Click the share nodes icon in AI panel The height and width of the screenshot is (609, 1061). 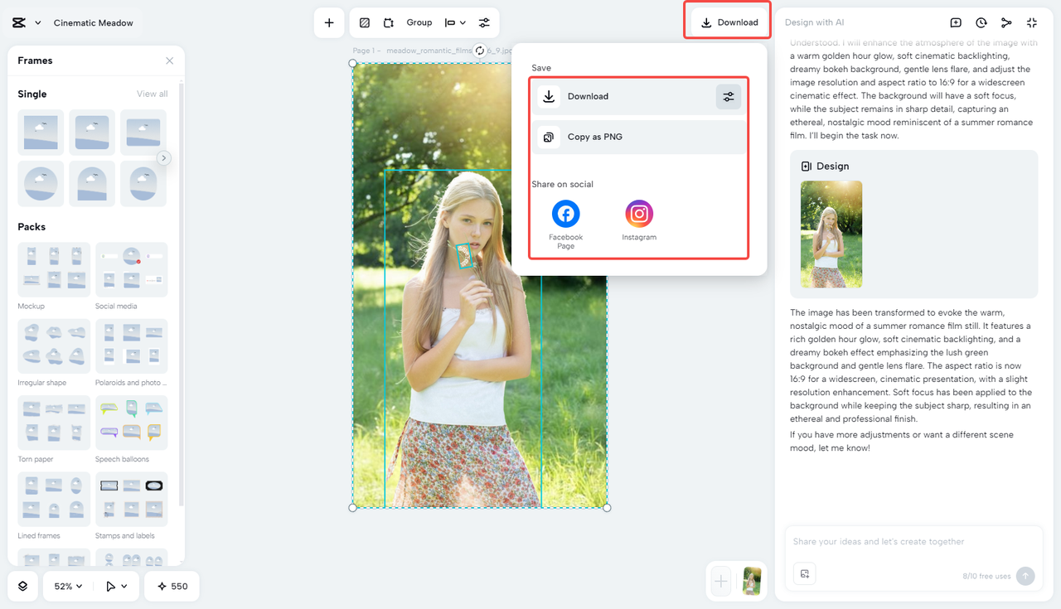[1006, 23]
